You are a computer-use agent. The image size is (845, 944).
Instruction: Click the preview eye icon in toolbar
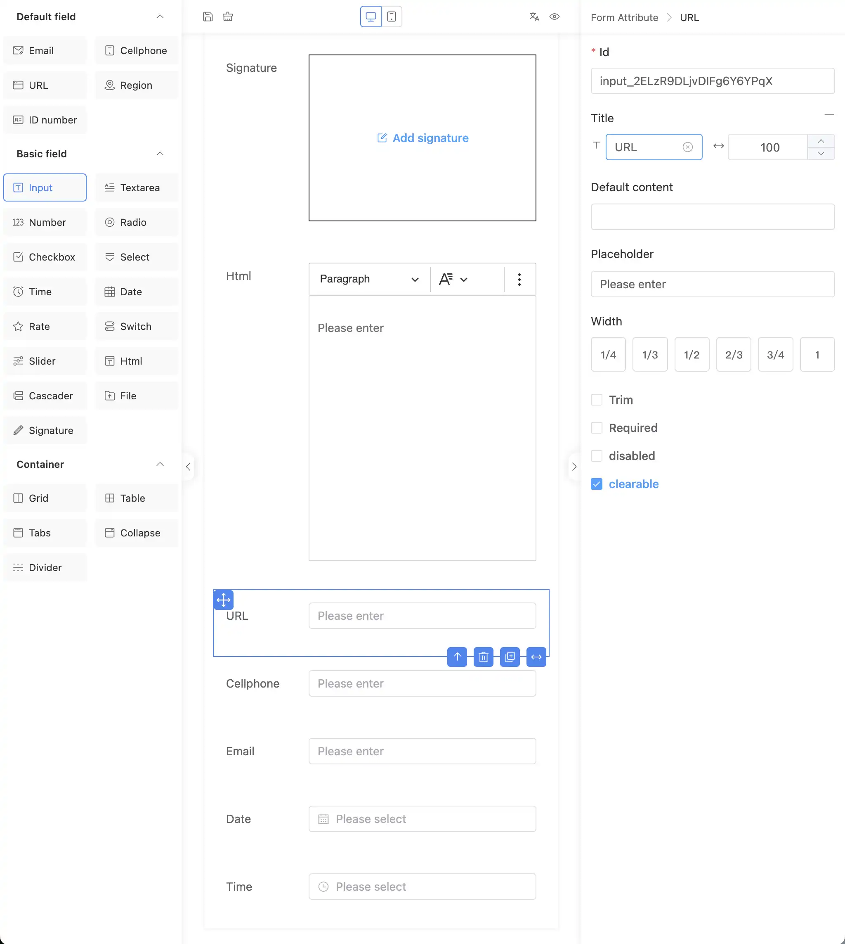point(555,17)
